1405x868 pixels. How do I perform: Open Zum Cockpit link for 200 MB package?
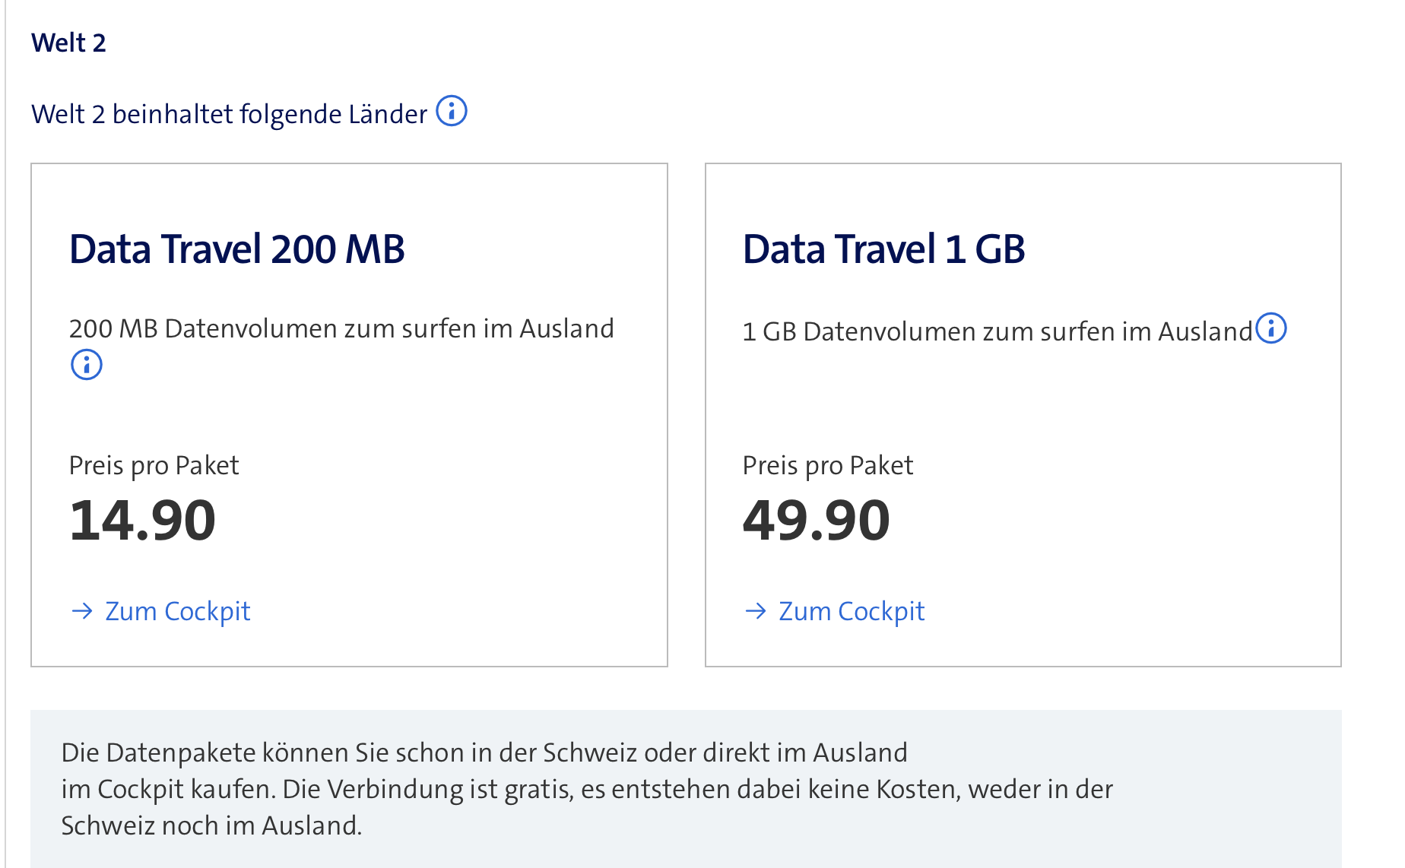(x=177, y=611)
